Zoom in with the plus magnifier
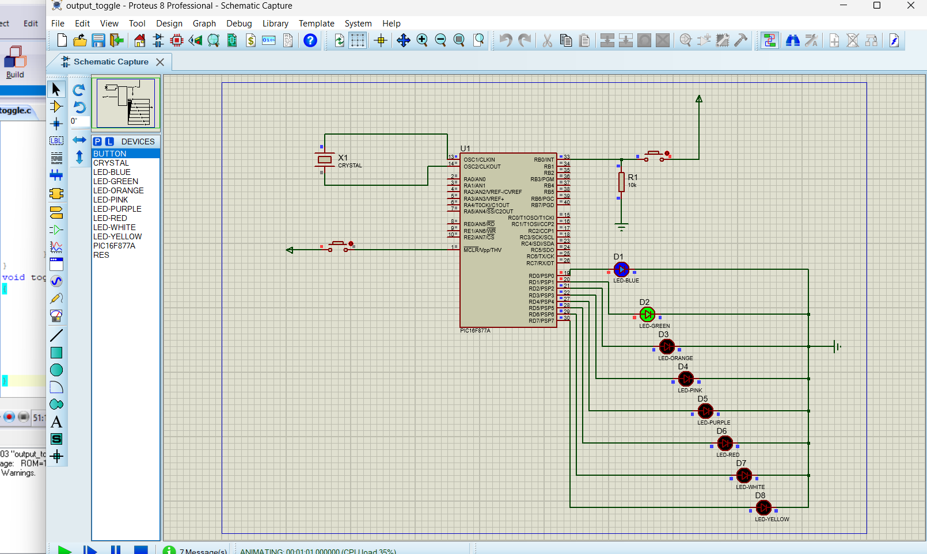 (422, 40)
